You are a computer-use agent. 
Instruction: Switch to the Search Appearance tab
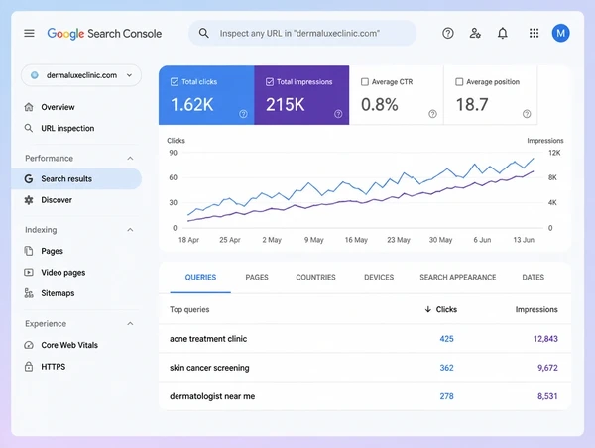(x=457, y=278)
